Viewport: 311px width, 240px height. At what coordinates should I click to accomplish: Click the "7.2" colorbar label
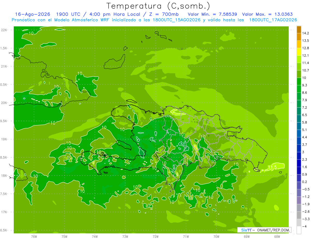point(305,107)
